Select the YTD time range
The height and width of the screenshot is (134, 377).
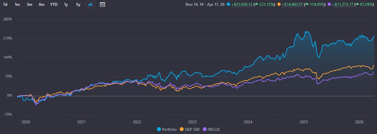tap(54, 5)
